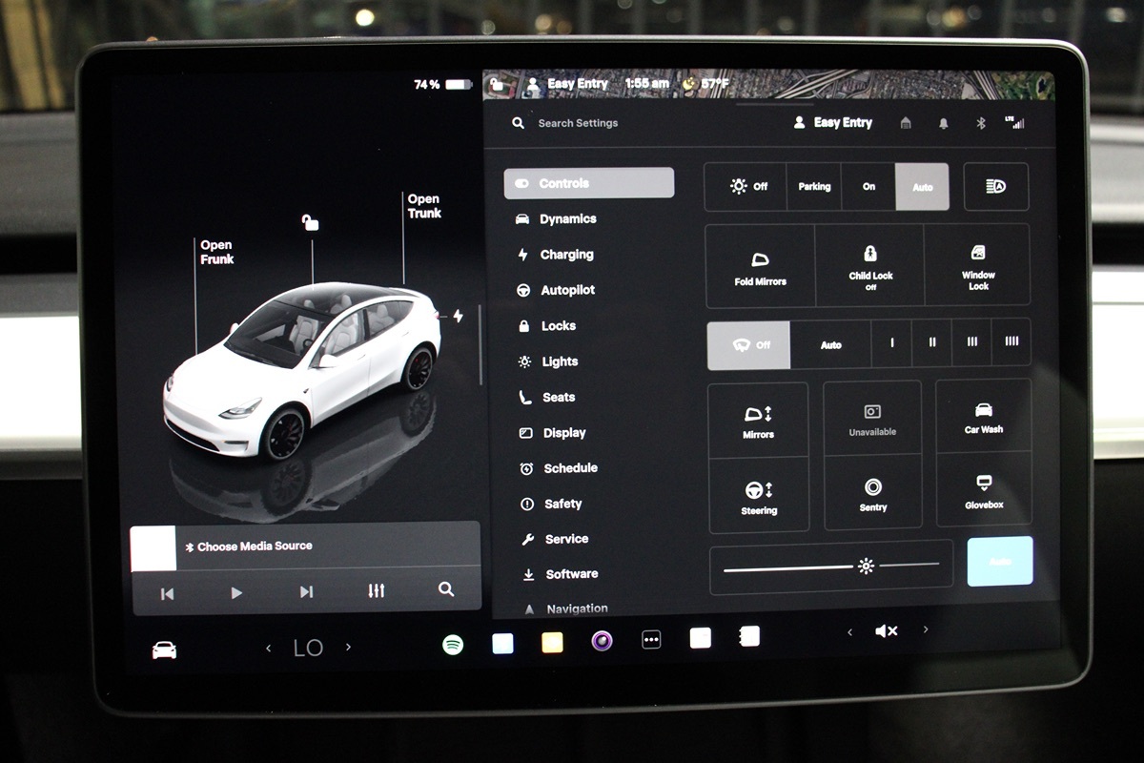Open the Glovebox
Image resolution: width=1144 pixels, height=763 pixels.
pos(983,490)
